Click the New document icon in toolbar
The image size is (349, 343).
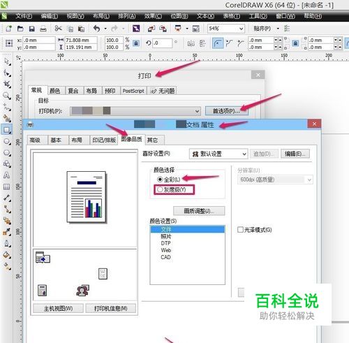(x=9, y=29)
